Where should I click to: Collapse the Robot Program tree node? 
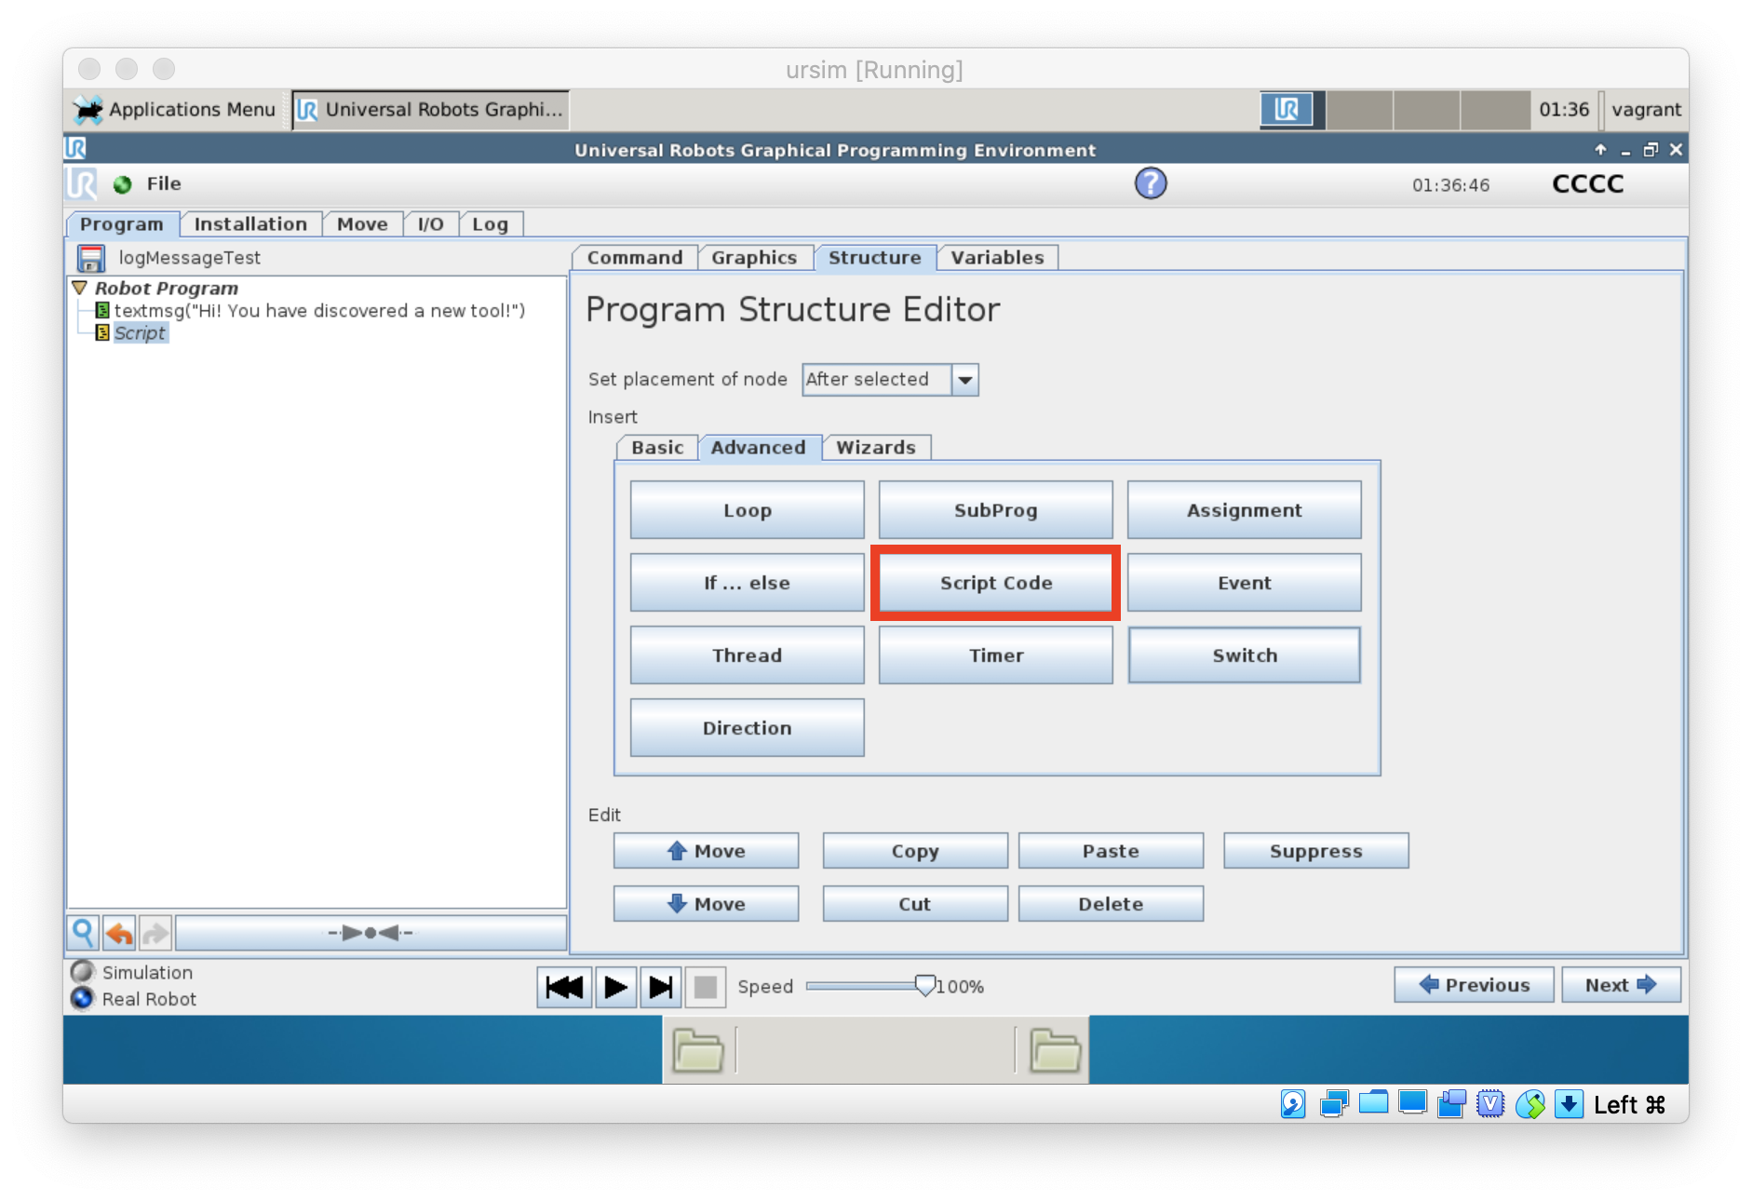coord(80,289)
